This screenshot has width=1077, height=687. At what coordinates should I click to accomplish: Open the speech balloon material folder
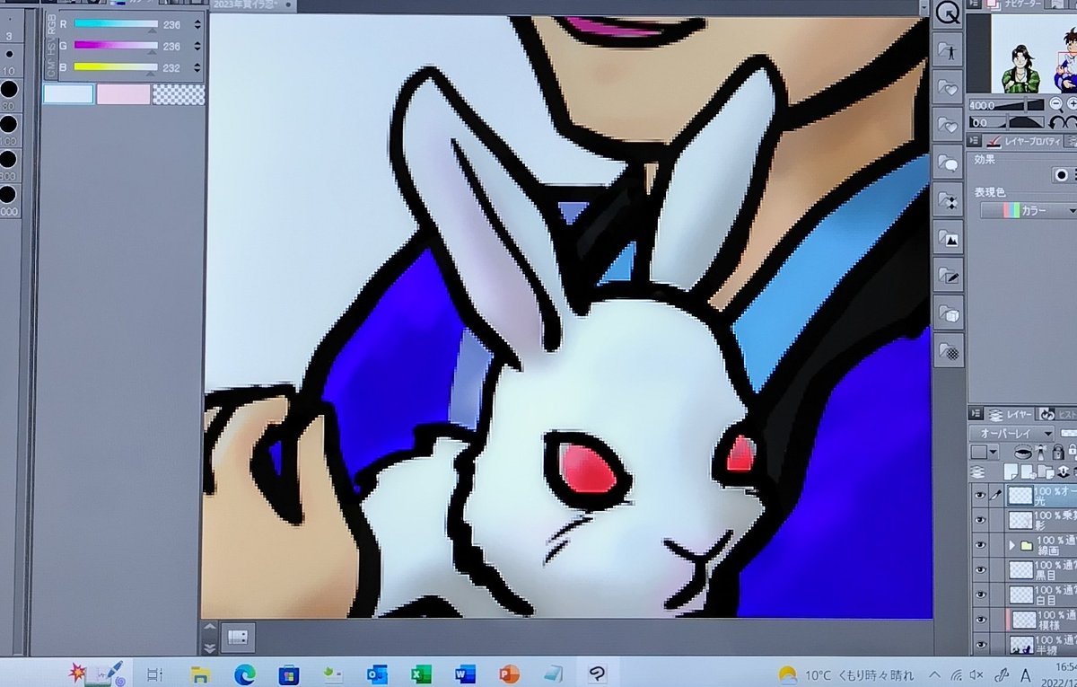pos(946,163)
